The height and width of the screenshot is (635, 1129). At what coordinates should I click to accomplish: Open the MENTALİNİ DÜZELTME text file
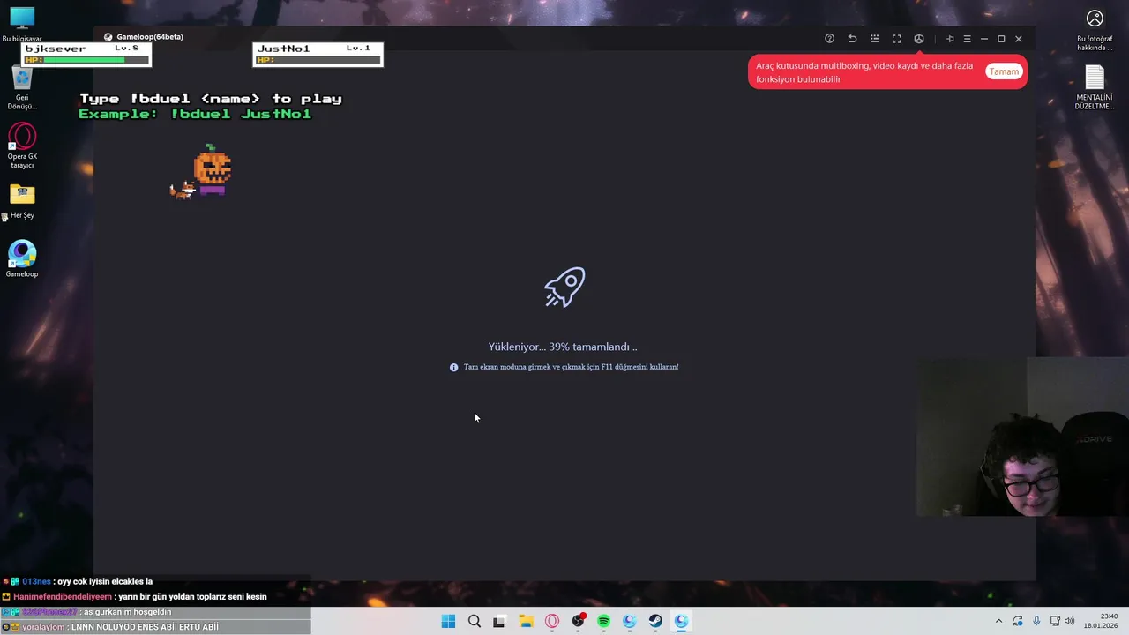(x=1095, y=88)
